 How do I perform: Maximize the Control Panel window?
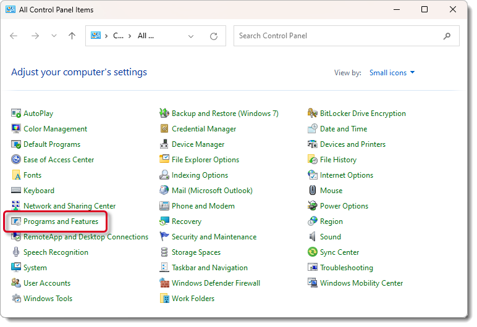click(424, 9)
